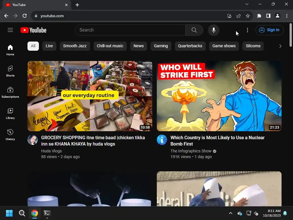
Task: Open Chrome three-dot menu
Action: tap(287, 16)
